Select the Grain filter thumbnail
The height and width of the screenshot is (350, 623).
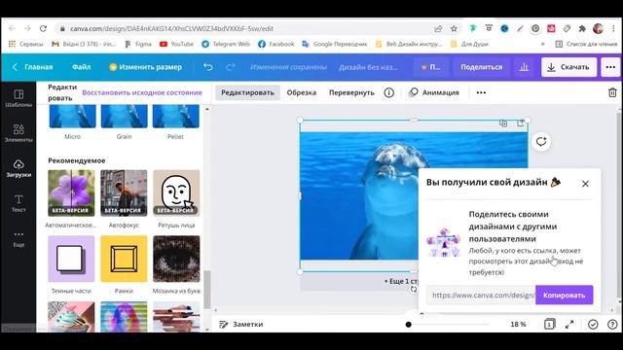point(124,117)
